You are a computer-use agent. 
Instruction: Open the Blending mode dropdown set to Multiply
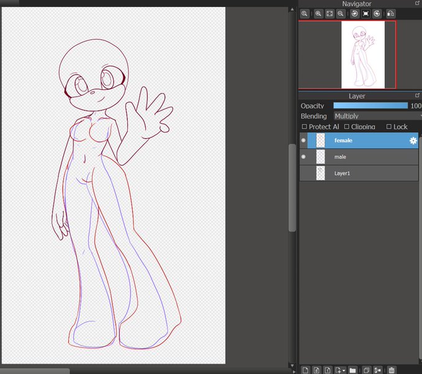coord(377,116)
